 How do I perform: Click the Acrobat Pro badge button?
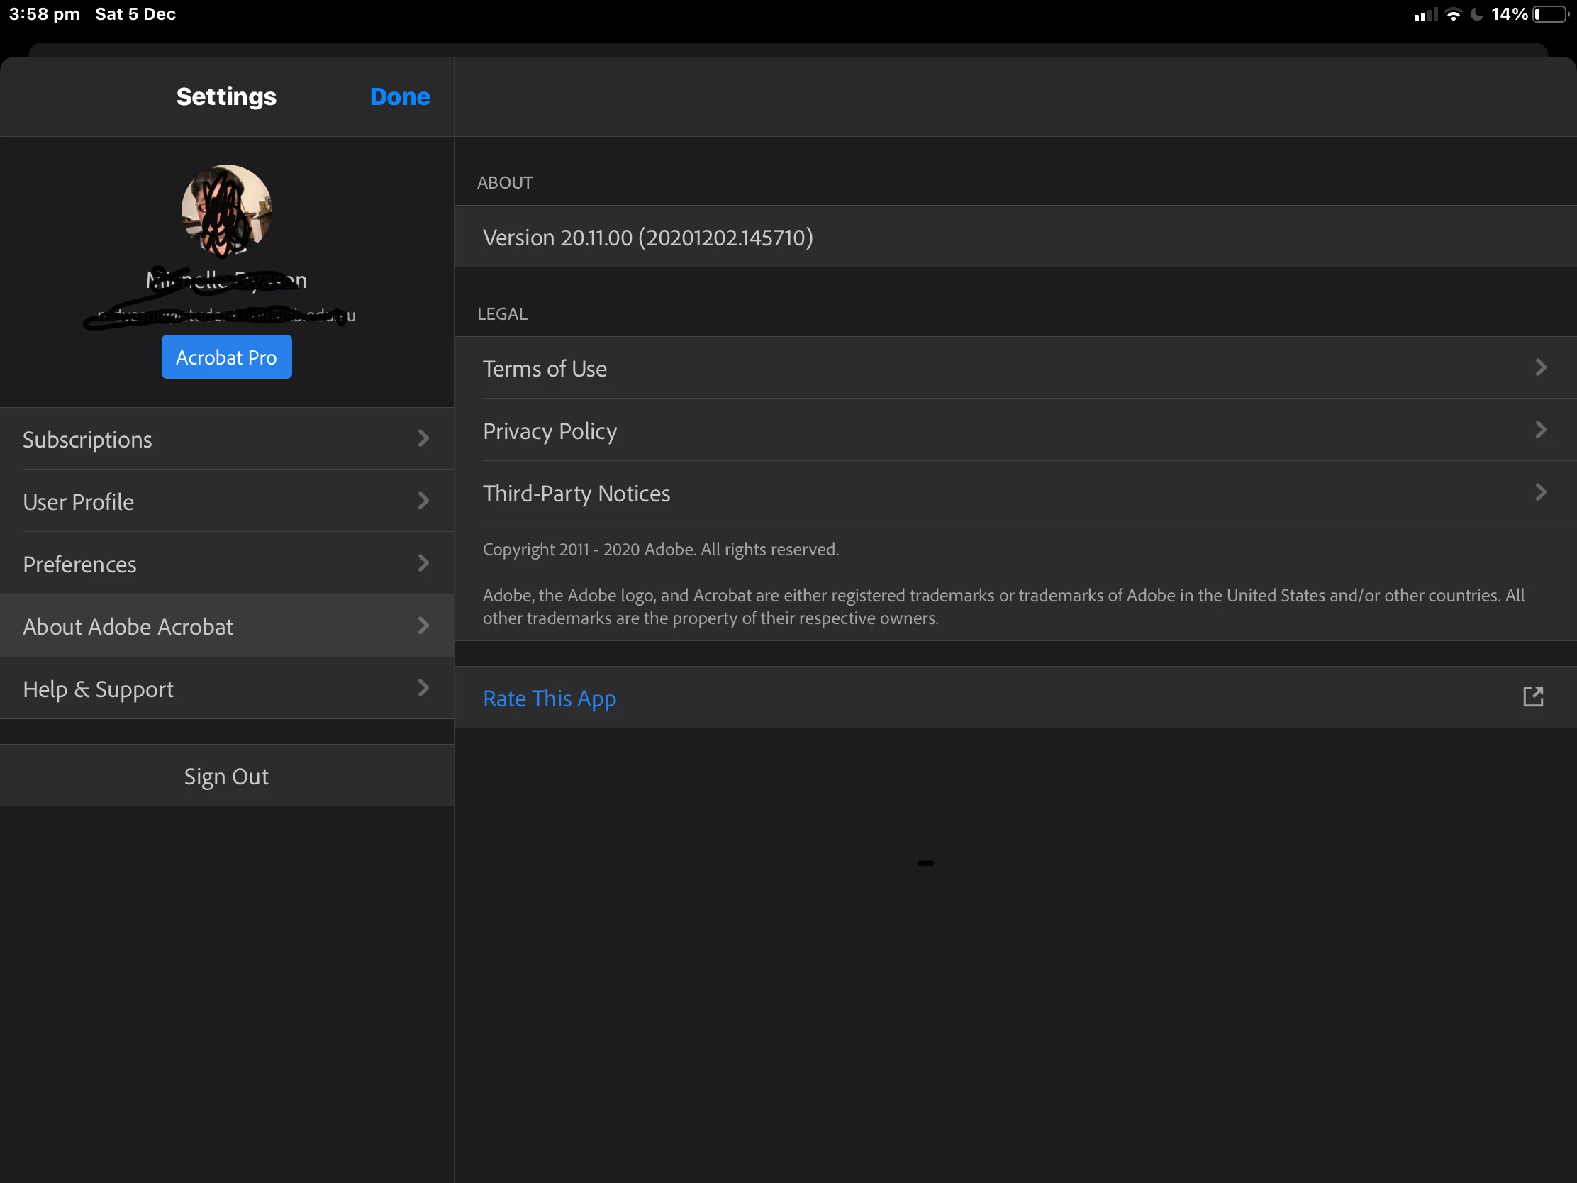(227, 357)
